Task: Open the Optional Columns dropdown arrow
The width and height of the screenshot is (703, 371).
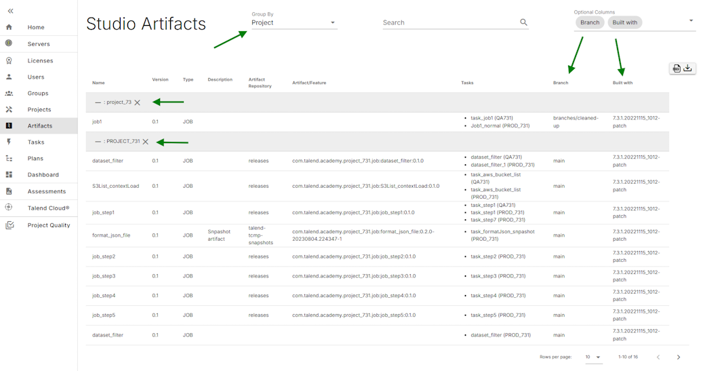Action: tap(691, 21)
